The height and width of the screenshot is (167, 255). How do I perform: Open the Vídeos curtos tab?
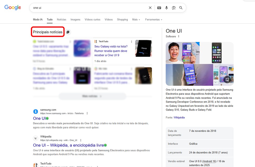click(92, 19)
